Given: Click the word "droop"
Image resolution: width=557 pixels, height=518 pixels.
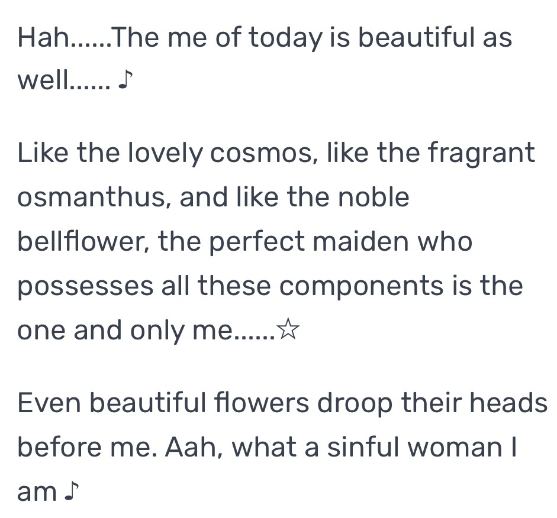Looking at the screenshot, I should click(x=355, y=404).
